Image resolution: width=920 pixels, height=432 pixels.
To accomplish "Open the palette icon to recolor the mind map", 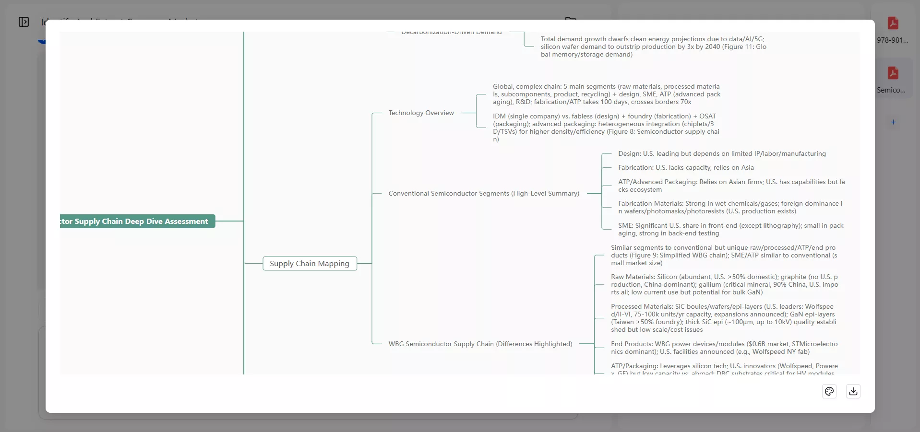I will coord(829,391).
